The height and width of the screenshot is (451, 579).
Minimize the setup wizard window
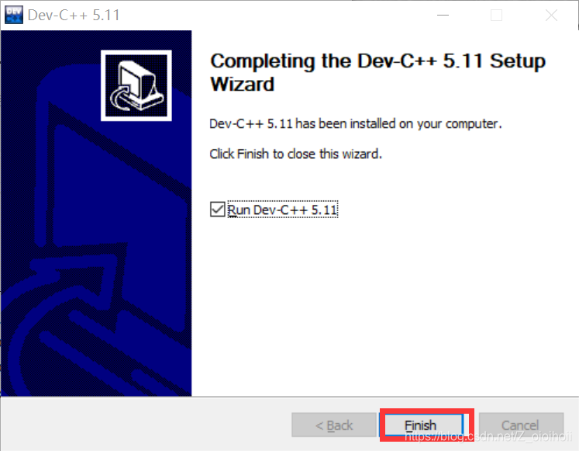coord(443,16)
